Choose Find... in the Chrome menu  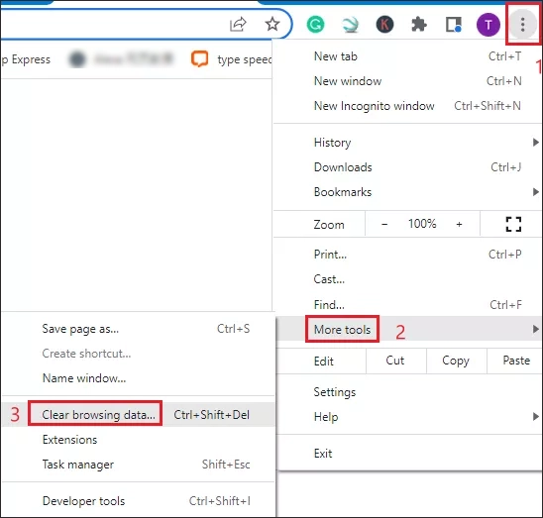[407, 305]
